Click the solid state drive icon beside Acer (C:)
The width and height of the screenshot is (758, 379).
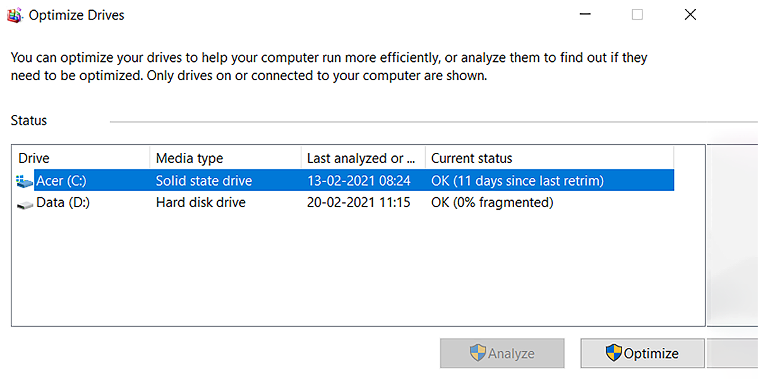tap(24, 181)
